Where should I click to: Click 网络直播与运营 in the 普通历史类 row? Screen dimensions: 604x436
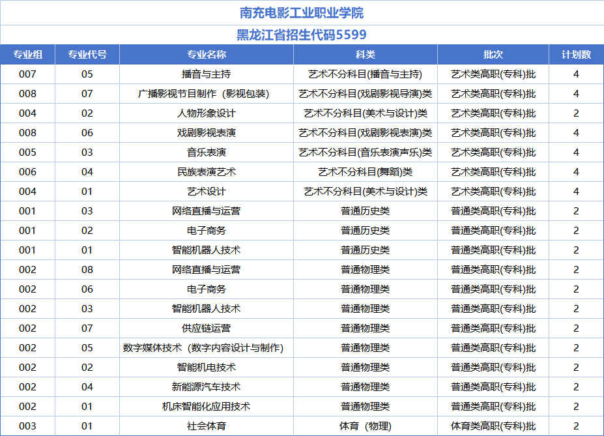[207, 211]
